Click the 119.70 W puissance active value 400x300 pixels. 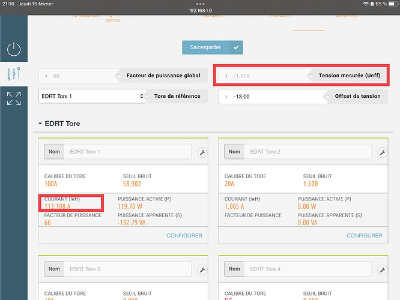(130, 206)
